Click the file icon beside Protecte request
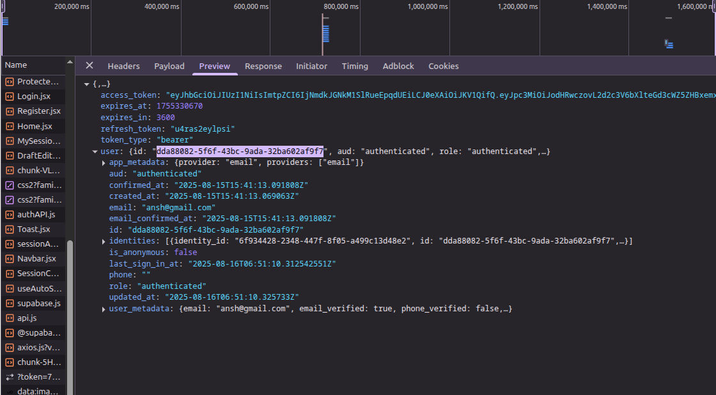The image size is (716, 395). pos(9,82)
